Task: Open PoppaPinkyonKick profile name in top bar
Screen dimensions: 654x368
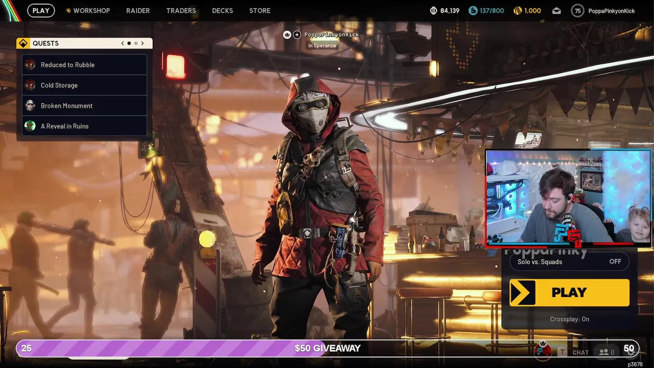Action: pos(612,11)
